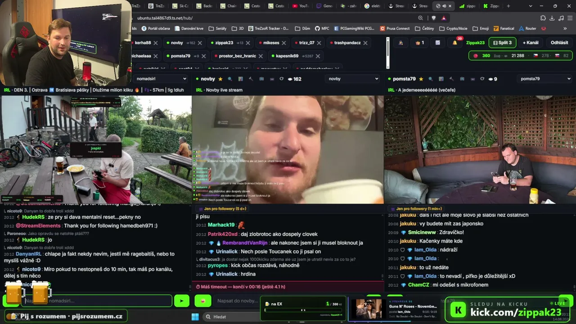Send message in nomadsirl chat
Screen dimensions: 576x324
181,301
